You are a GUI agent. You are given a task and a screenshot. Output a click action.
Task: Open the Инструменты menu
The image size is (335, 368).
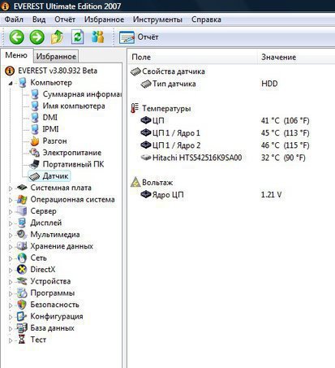point(157,19)
